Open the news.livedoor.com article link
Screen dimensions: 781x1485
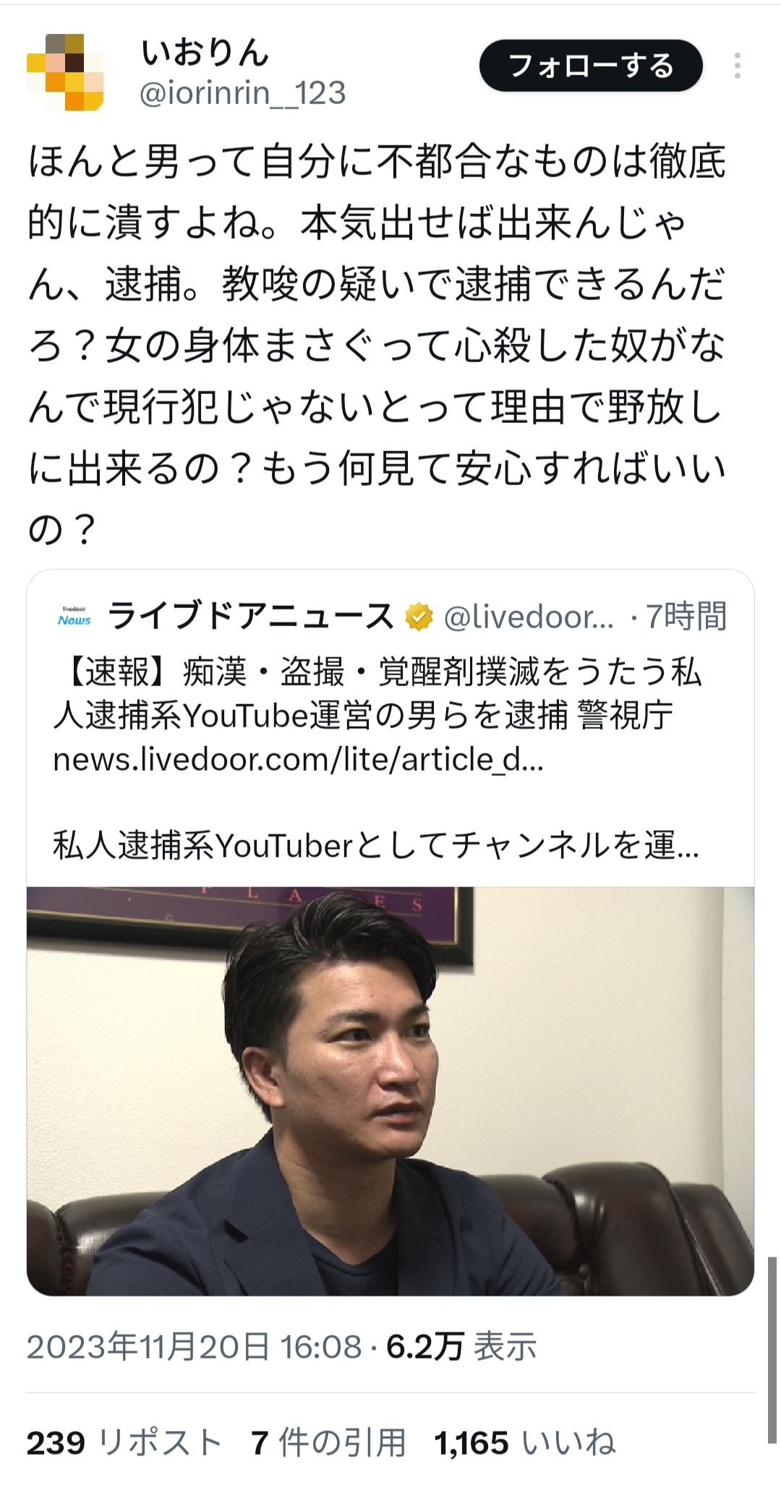[x=298, y=759]
